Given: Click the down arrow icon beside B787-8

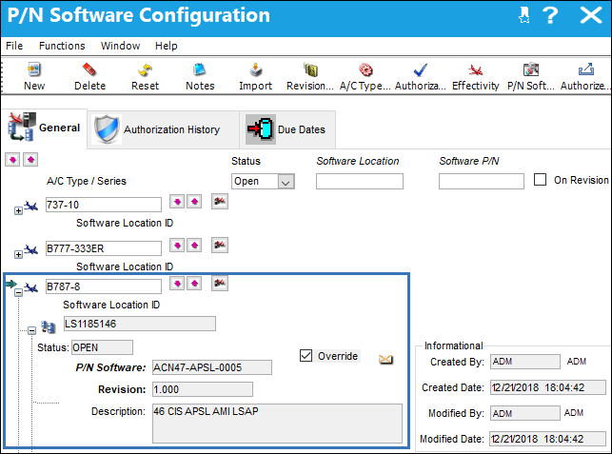Looking at the screenshot, I should click(177, 283).
